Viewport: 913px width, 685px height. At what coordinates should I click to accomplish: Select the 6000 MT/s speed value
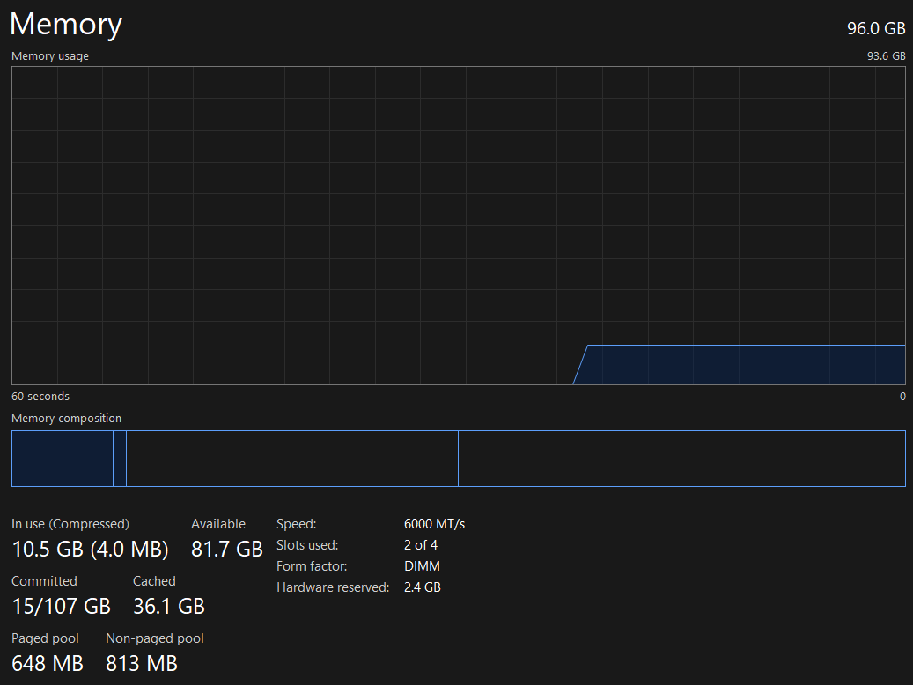[434, 524]
